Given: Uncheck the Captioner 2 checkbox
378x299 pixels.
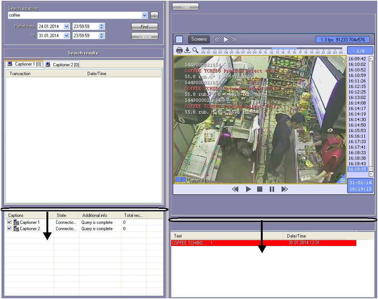Looking at the screenshot, I should tap(10, 229).
